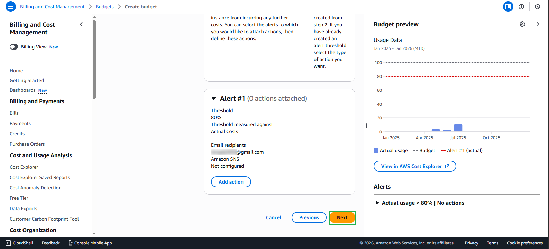
Task: Open the split-panel layout icon in the header
Action: 508,6
